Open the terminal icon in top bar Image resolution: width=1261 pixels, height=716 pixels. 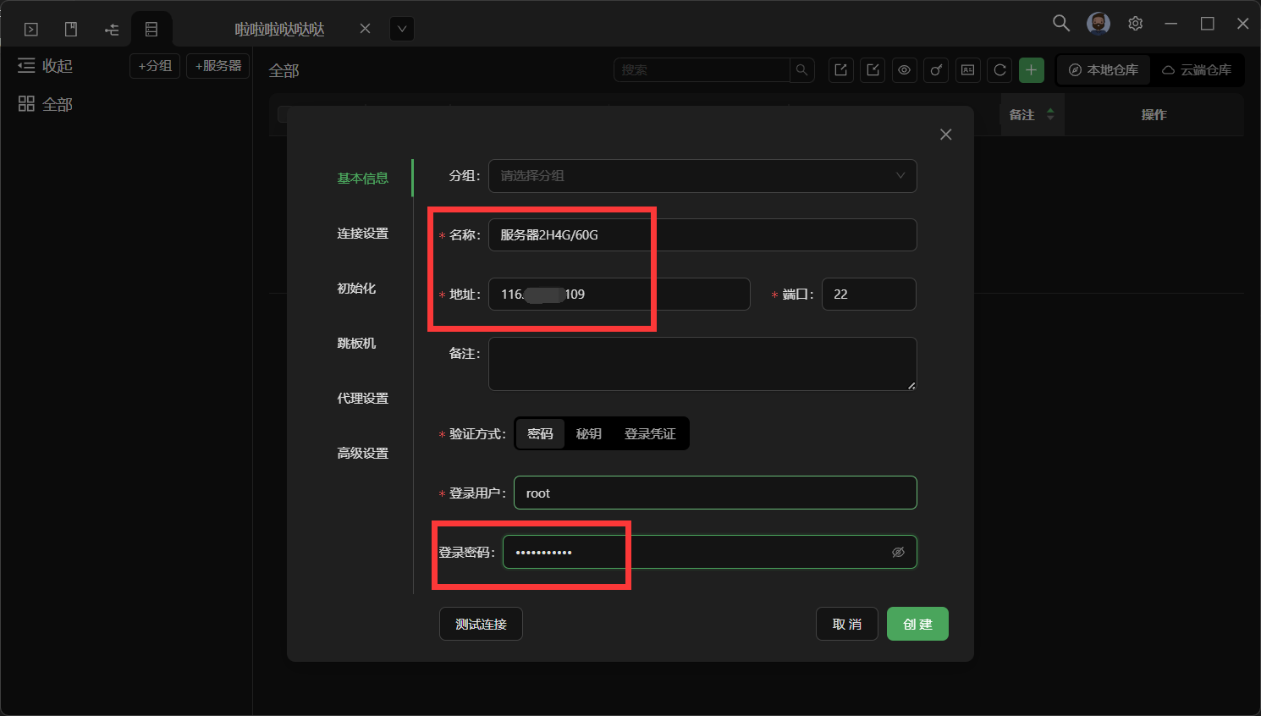click(31, 30)
